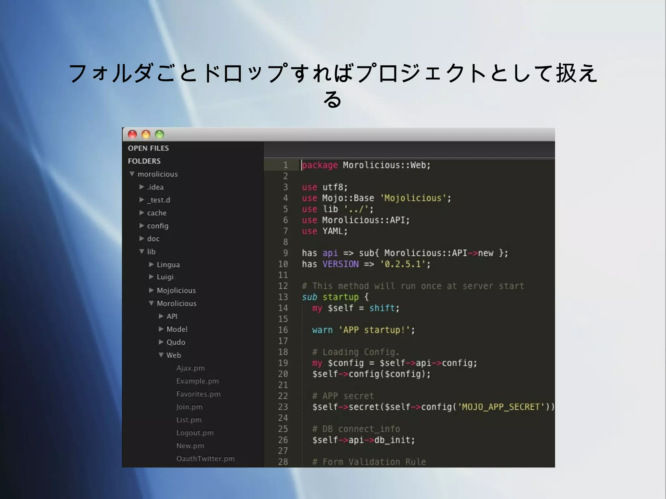Click line number 13 in gutter

pos(283,297)
